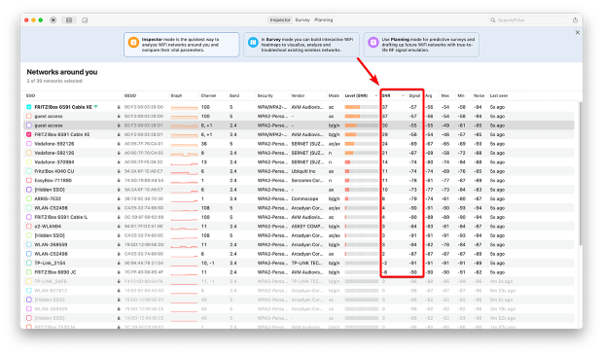Image resolution: width=603 pixels, height=355 pixels.
Task: Click the blue Survey mode icon
Action: 253,42
